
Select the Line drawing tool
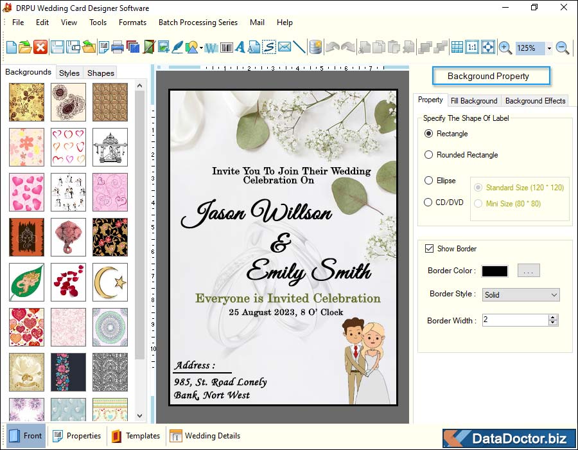299,48
